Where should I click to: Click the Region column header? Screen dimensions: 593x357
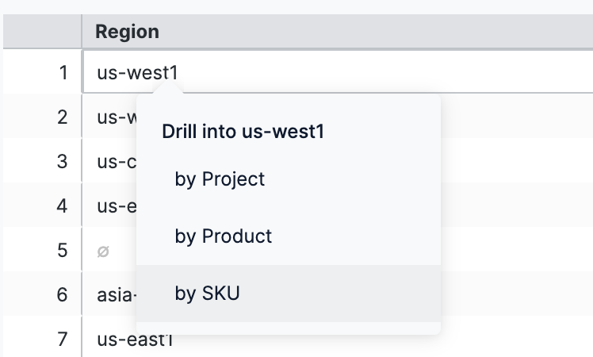coord(127,32)
